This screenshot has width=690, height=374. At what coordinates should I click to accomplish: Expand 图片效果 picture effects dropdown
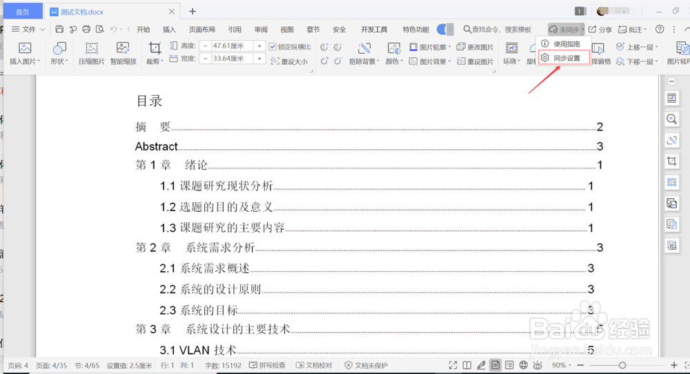449,61
